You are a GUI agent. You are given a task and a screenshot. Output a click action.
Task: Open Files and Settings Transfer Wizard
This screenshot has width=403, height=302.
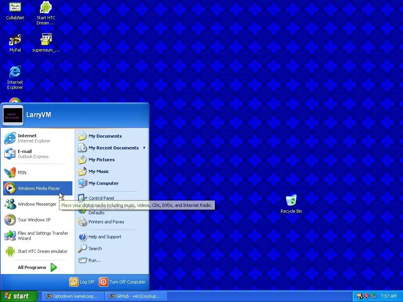click(x=38, y=236)
